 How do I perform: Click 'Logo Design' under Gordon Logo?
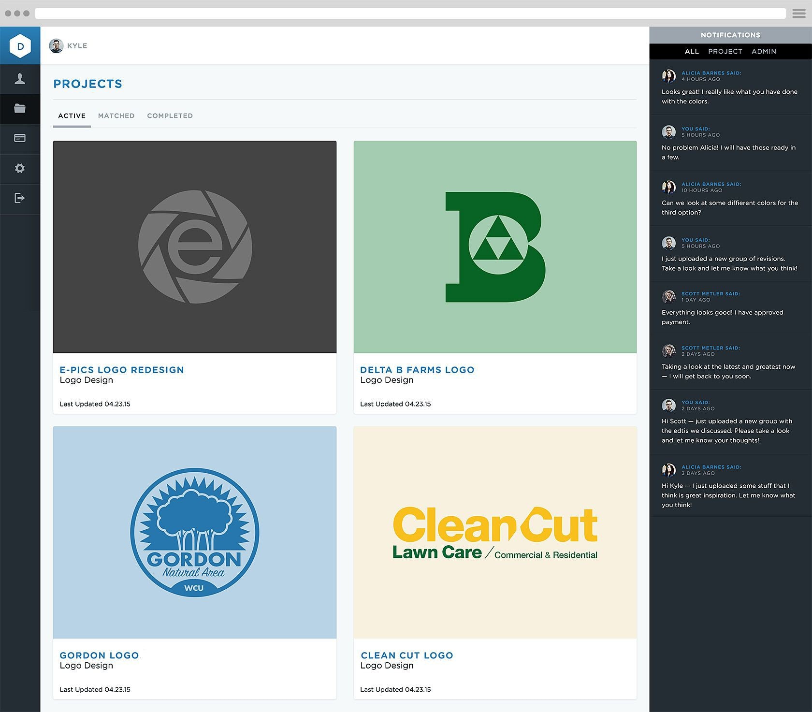click(x=87, y=666)
